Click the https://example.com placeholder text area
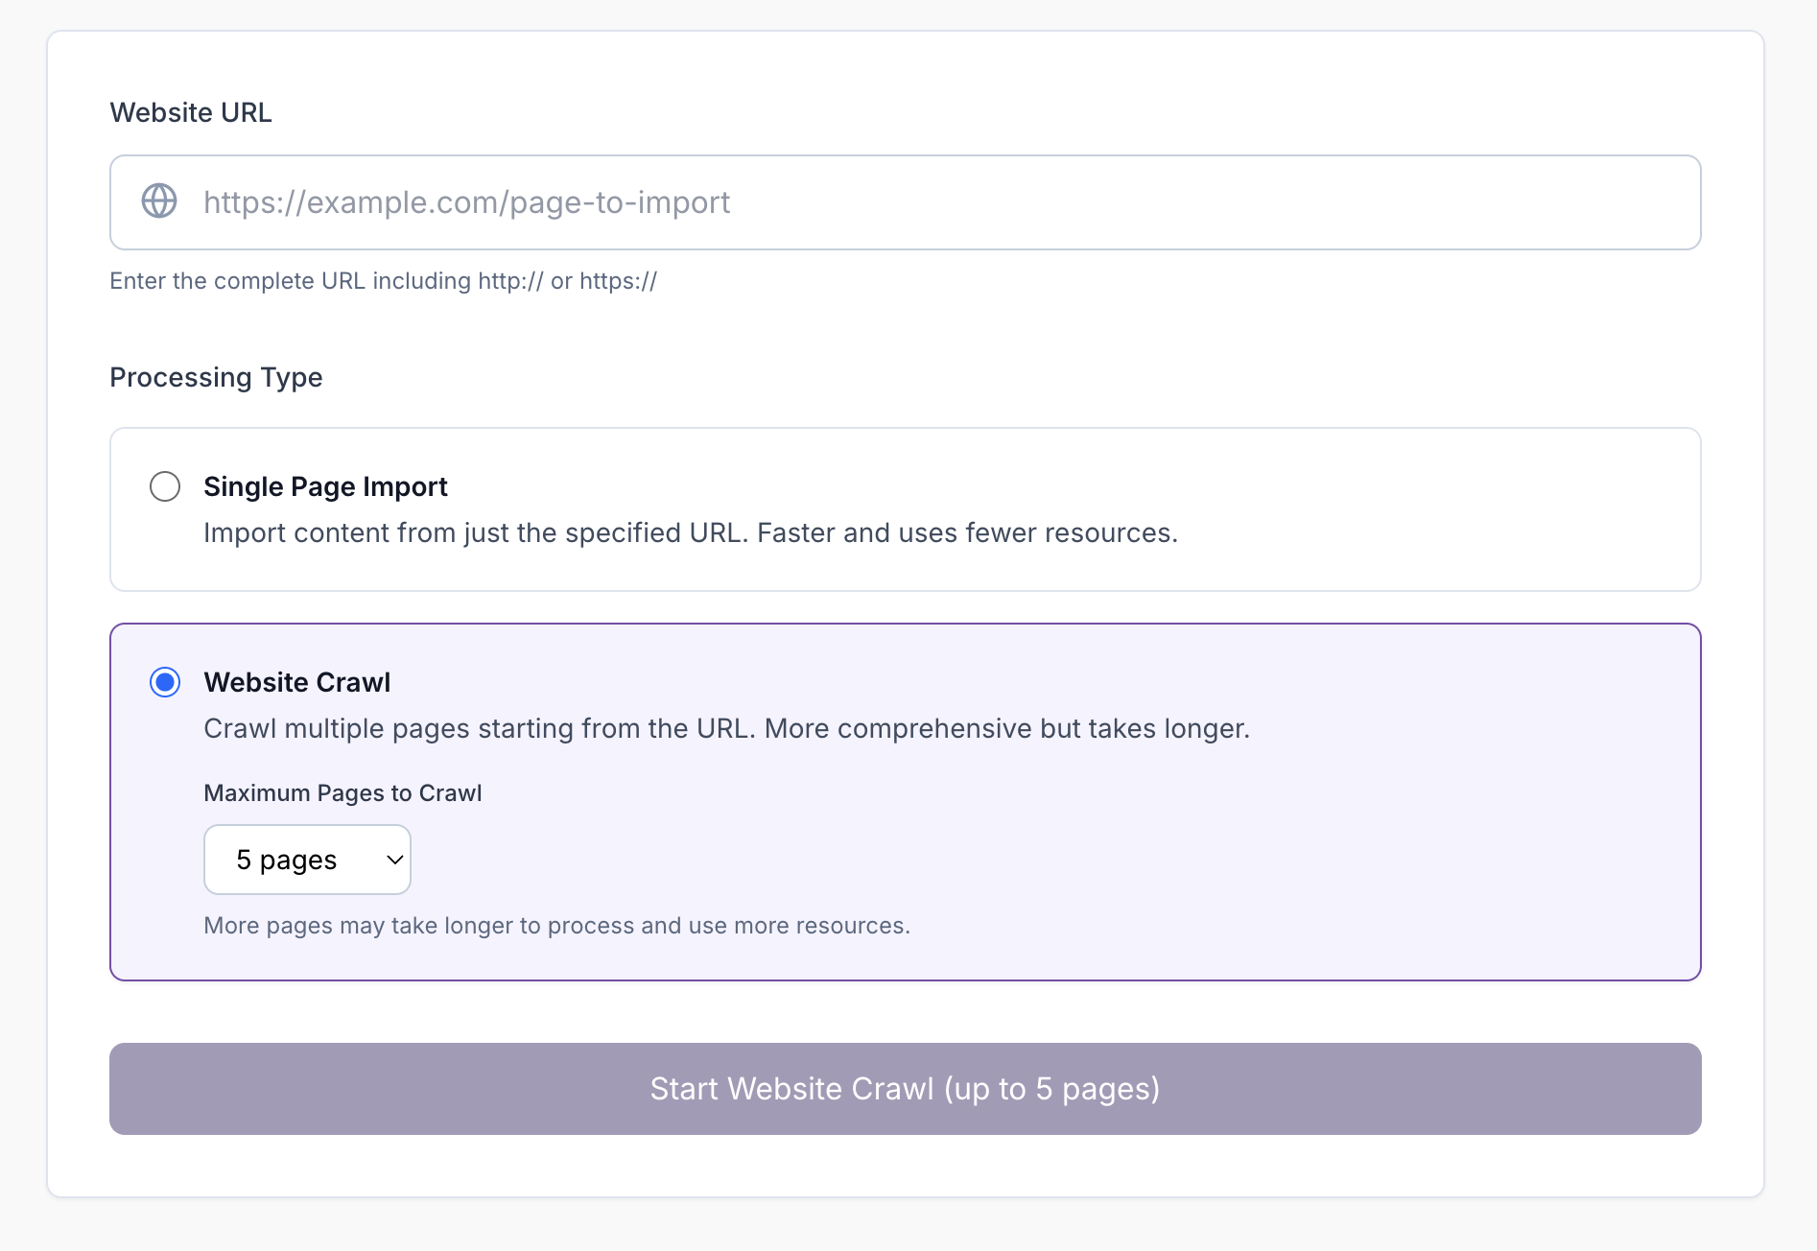 tap(467, 202)
